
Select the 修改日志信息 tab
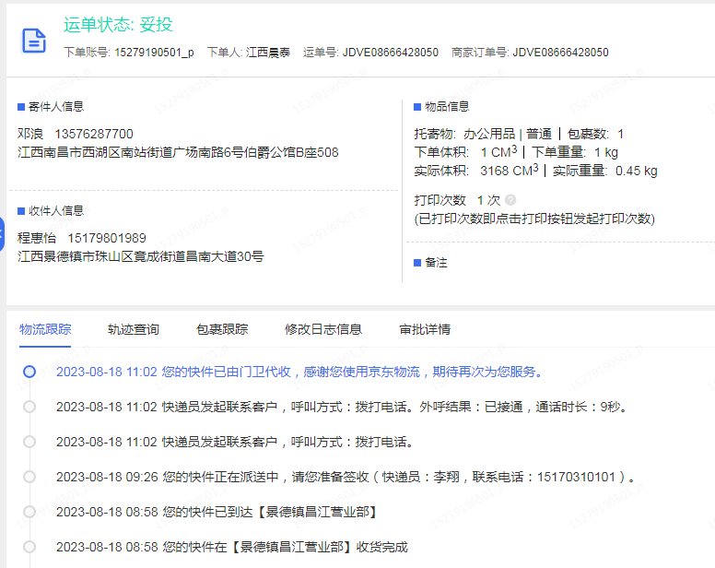point(323,329)
